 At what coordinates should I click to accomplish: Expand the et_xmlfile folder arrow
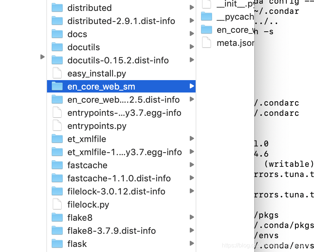[x=192, y=138]
